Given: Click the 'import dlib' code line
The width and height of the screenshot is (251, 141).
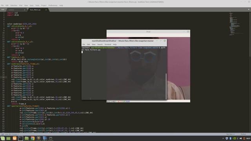Looking at the screenshot, I should click(13, 15).
